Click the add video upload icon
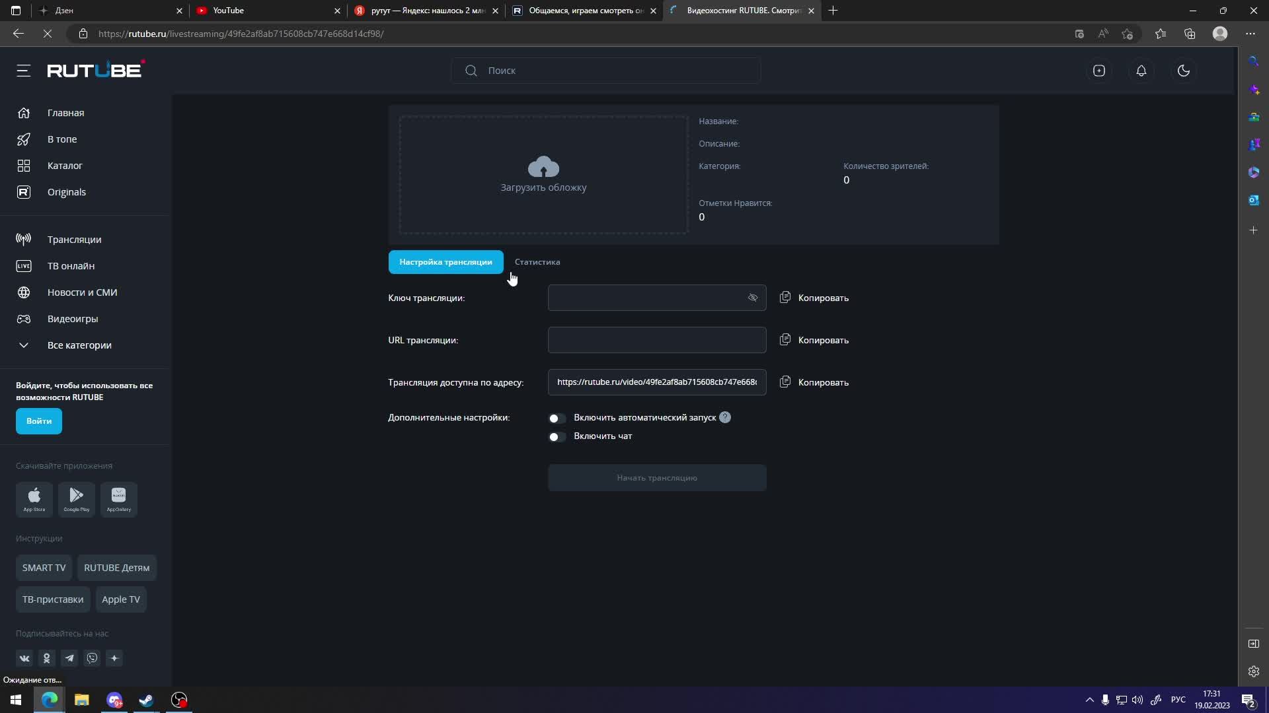 coord(1098,71)
